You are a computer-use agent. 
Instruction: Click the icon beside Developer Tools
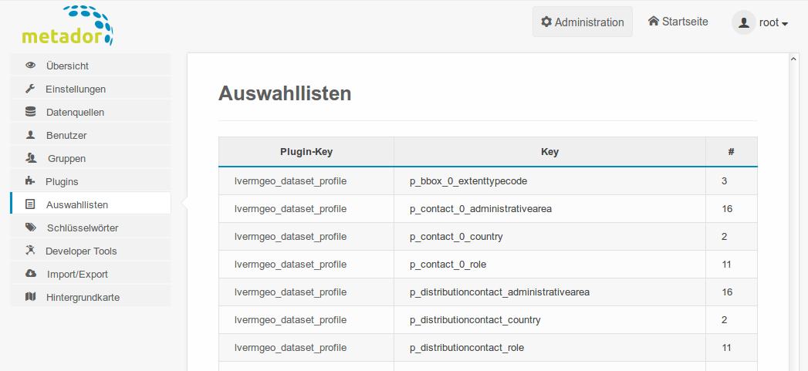pyautogui.click(x=30, y=251)
